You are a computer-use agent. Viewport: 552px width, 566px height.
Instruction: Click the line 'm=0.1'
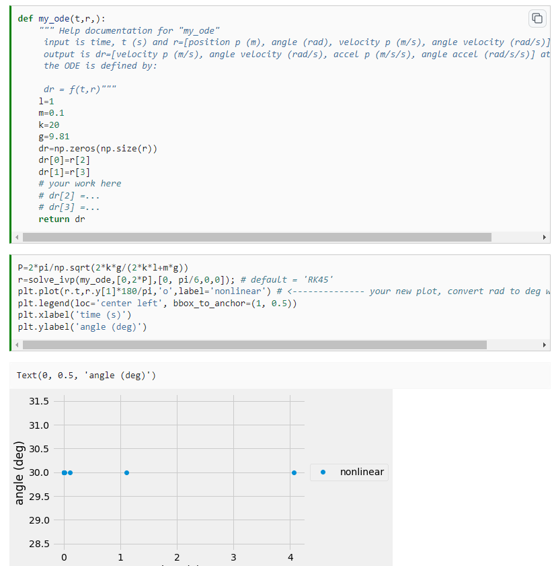click(x=51, y=113)
